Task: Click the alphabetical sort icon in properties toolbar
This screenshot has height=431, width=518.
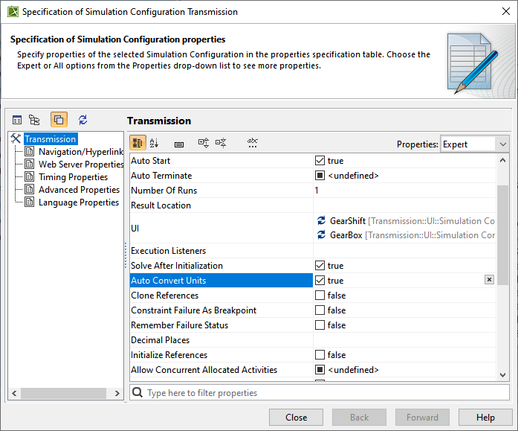Action: click(x=154, y=143)
